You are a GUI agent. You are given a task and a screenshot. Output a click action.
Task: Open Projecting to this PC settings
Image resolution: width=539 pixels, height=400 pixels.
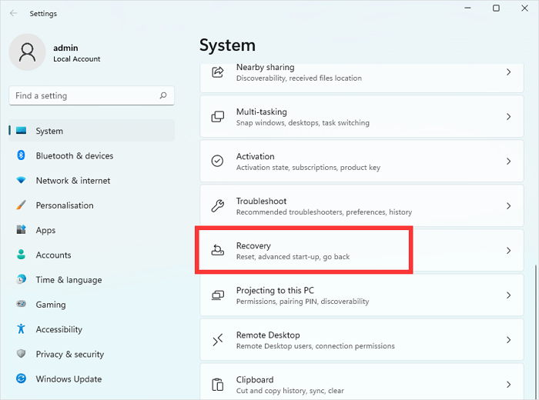pos(275,291)
